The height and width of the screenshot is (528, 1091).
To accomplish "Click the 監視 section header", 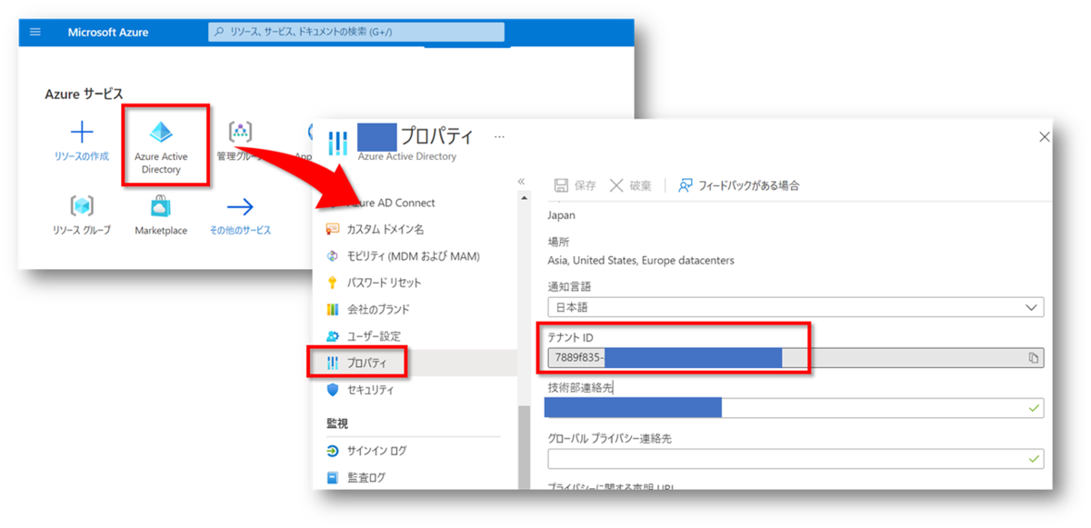I will 337,423.
